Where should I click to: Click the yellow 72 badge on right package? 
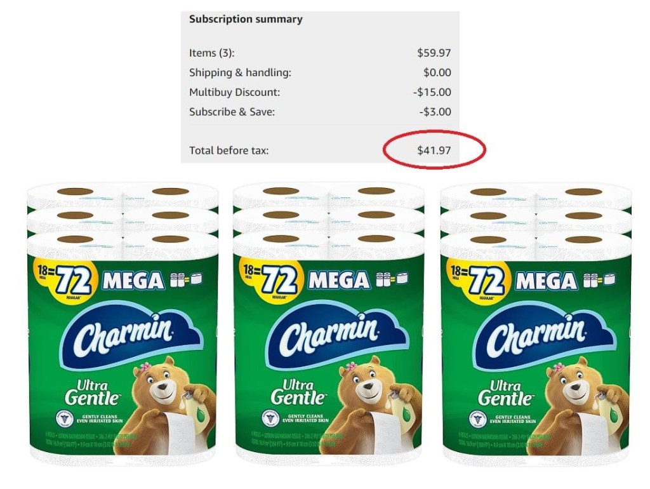[x=481, y=280]
